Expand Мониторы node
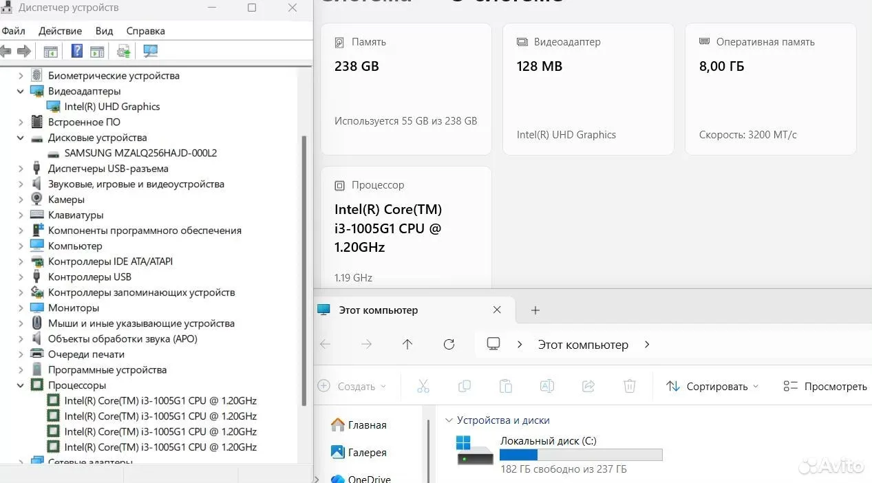 tap(21, 308)
